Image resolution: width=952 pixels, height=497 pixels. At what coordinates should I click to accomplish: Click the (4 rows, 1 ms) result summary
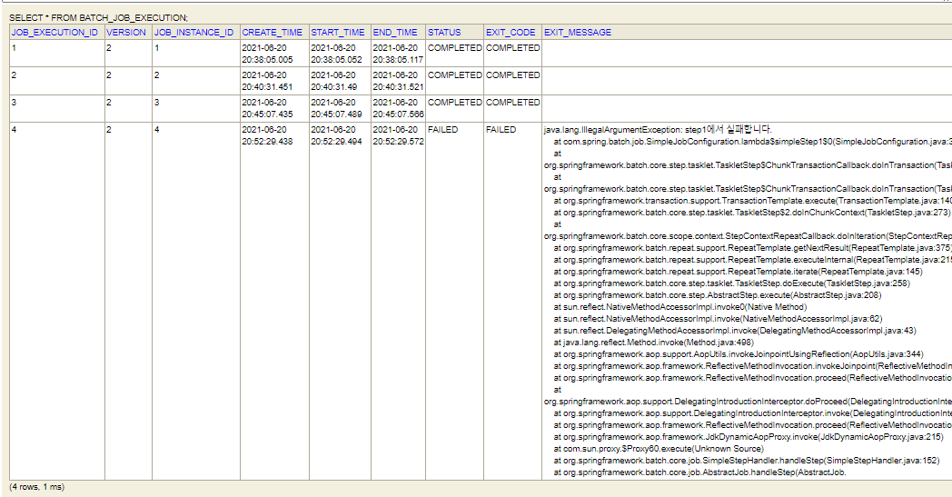[37, 487]
